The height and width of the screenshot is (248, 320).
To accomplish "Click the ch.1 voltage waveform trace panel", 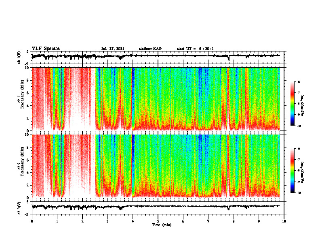I will (158, 58).
